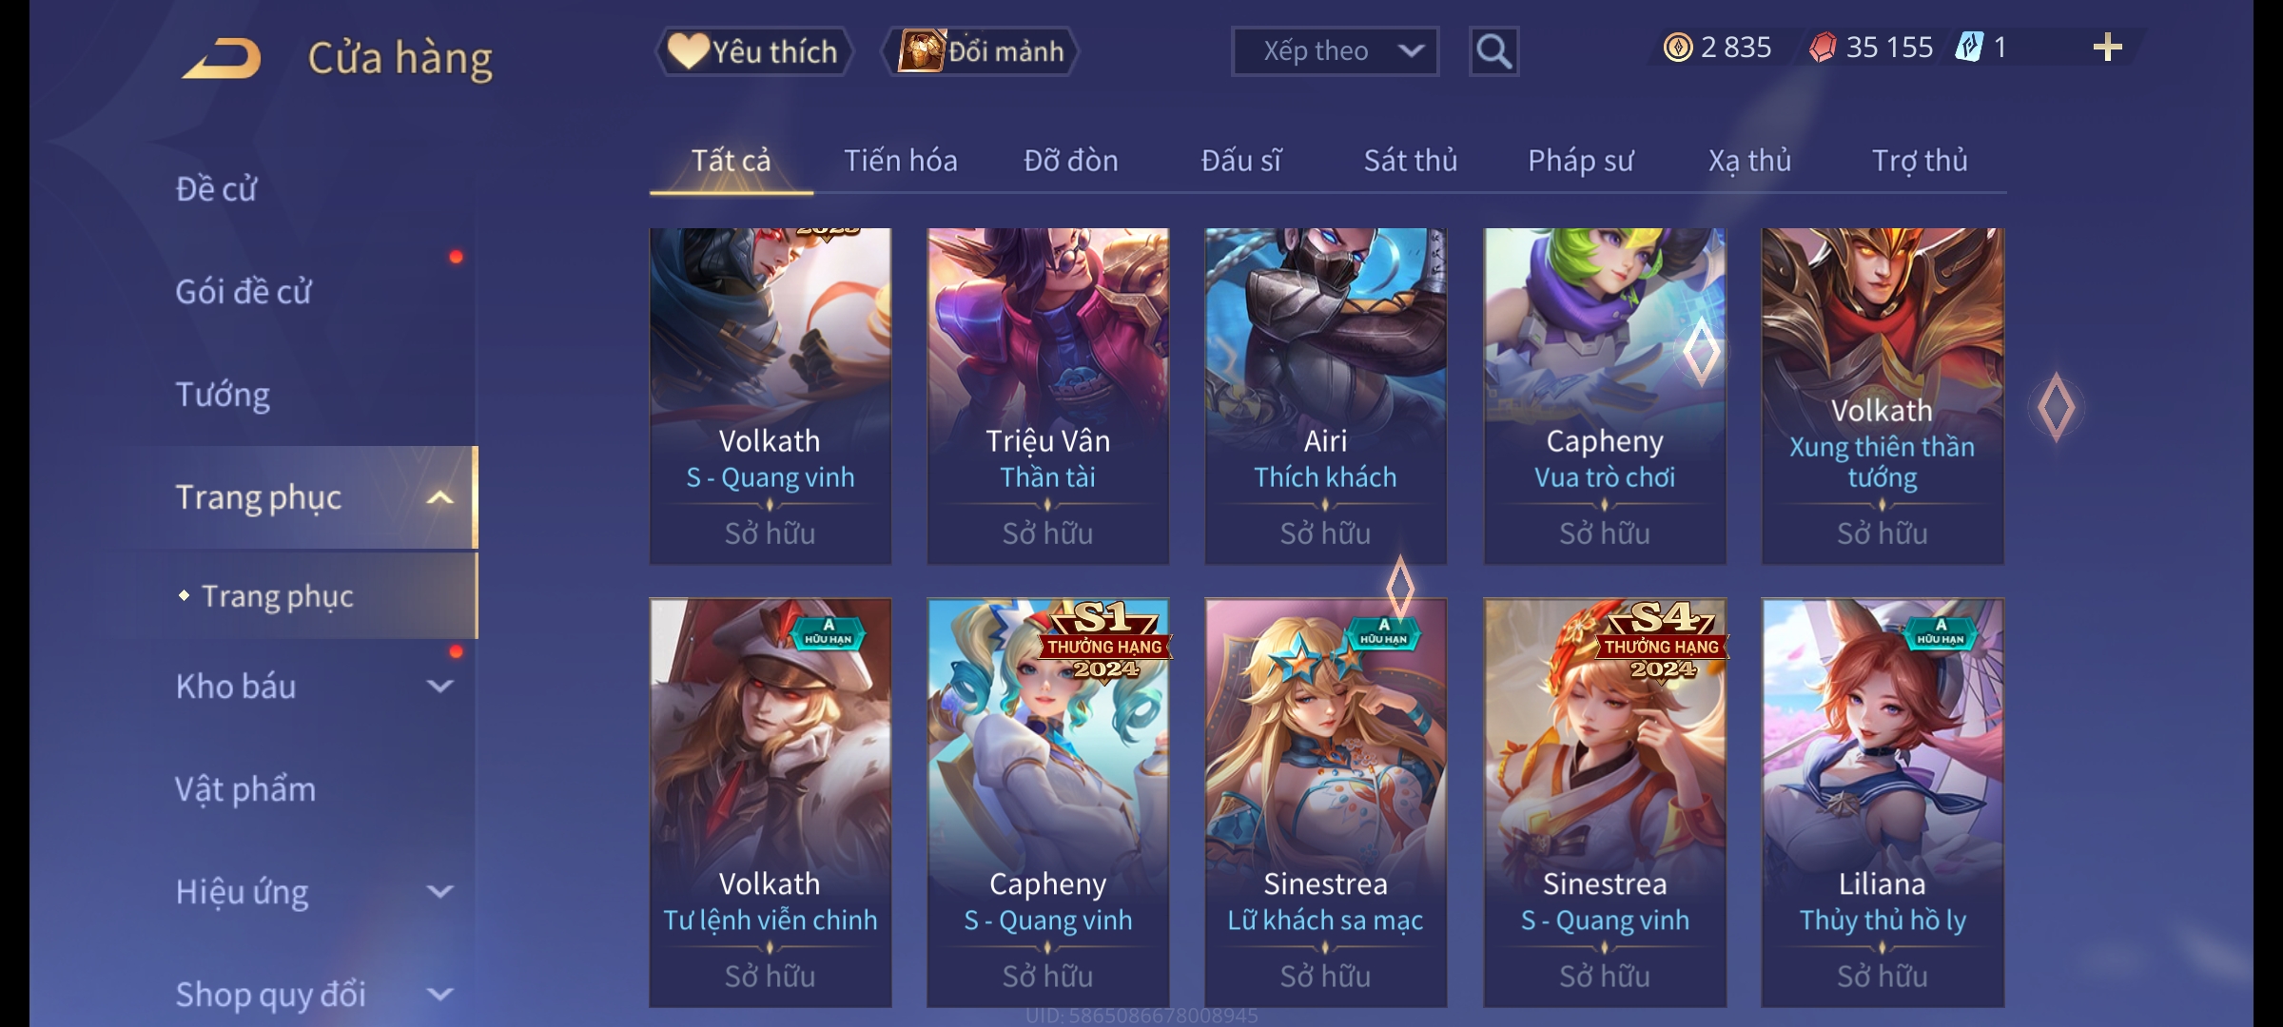
Task: Open Gói đề cử in sidebar
Action: 244,291
